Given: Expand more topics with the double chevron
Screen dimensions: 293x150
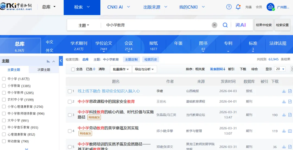Looking at the screenshot, I should coord(27,149).
